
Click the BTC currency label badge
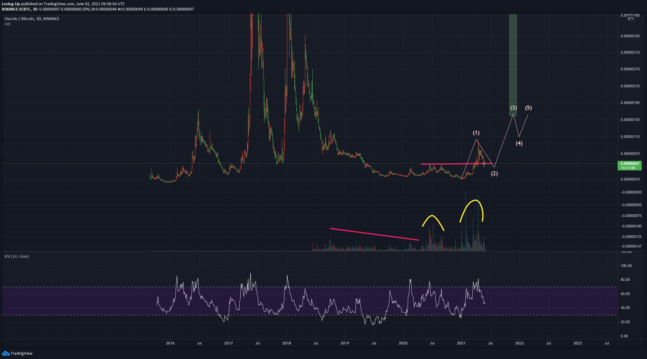click(631, 19)
